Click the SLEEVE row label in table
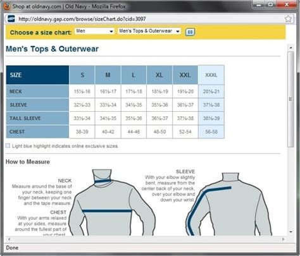 [x=37, y=105]
